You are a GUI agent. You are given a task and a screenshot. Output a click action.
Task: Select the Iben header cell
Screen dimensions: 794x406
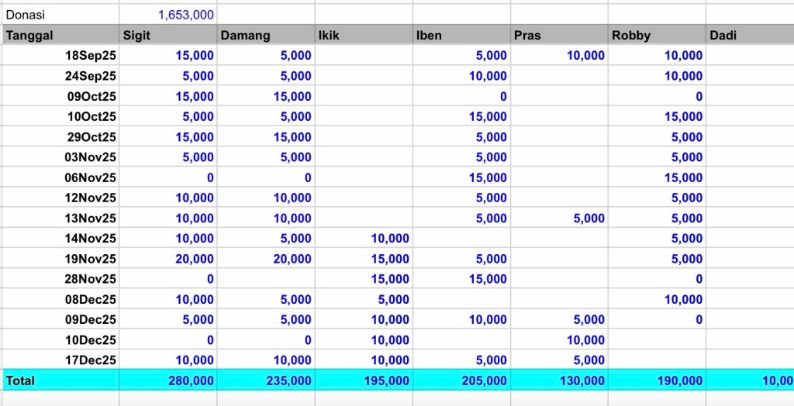click(461, 35)
